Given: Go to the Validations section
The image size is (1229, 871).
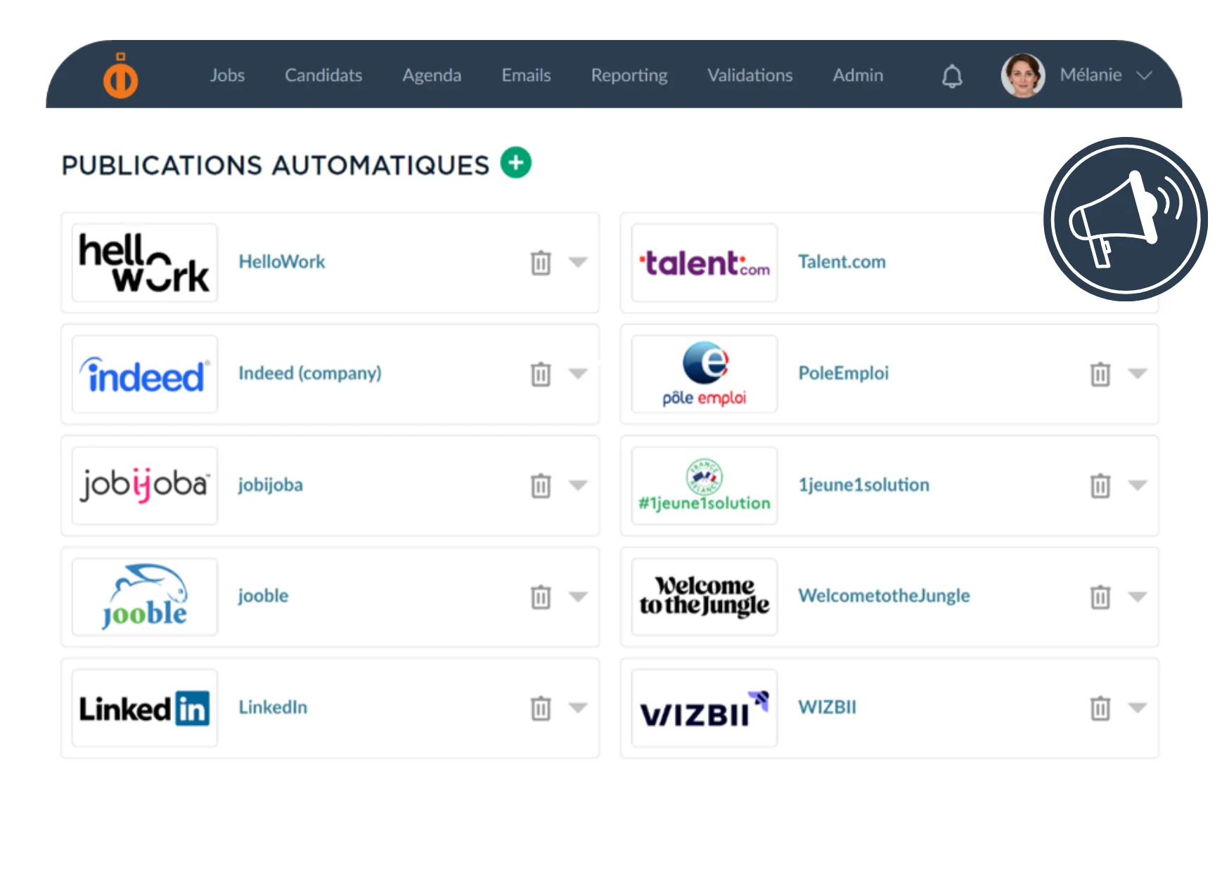Looking at the screenshot, I should pos(750,75).
